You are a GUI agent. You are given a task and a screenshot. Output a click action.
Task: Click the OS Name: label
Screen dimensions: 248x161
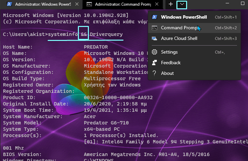pos(15,53)
